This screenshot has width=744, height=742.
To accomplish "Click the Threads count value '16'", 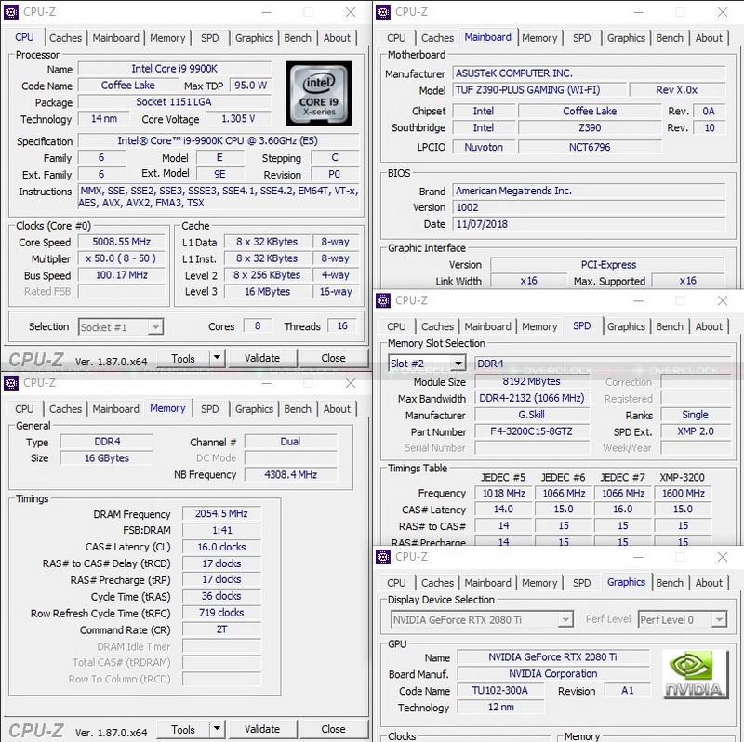I will pyautogui.click(x=342, y=326).
